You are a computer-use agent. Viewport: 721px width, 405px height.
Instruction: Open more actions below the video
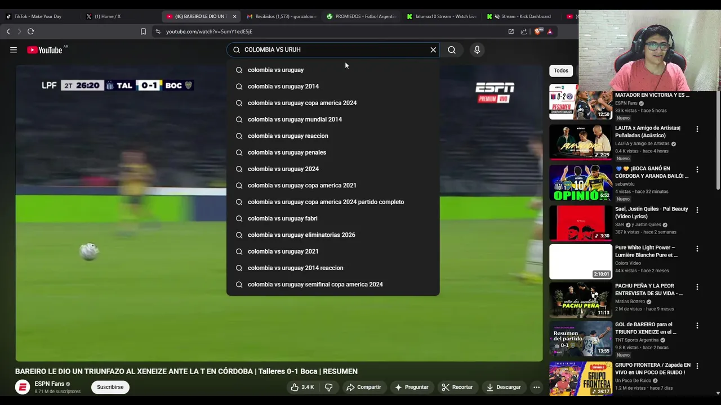click(536, 387)
